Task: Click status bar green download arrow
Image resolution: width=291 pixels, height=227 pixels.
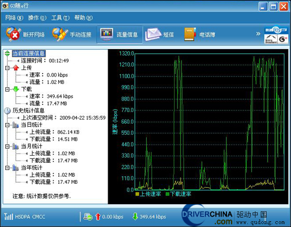Action: coord(135,216)
